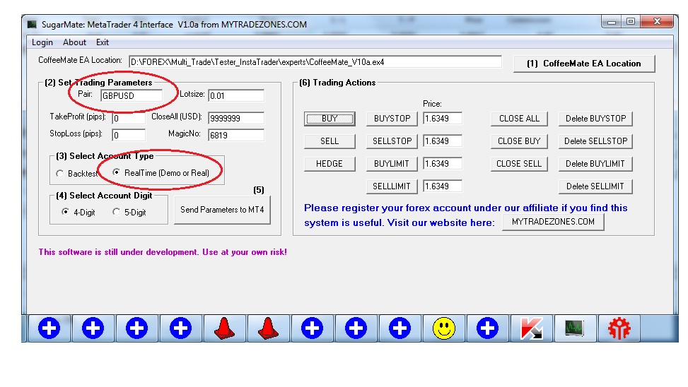
Task: Click the TakeProfit (pips) input field
Action: click(129, 119)
